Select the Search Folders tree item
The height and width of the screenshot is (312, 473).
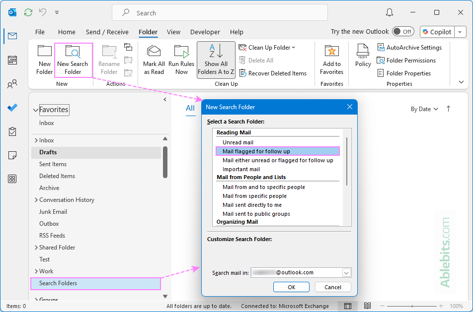(95, 283)
